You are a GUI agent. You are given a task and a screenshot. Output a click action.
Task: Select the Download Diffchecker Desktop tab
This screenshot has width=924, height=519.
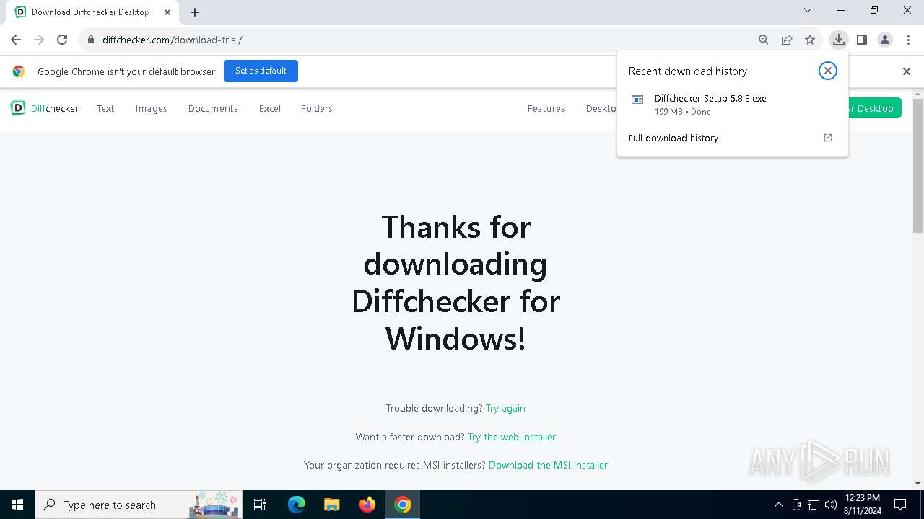91,12
